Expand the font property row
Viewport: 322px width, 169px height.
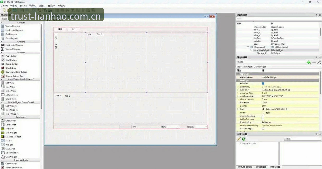[238, 109]
